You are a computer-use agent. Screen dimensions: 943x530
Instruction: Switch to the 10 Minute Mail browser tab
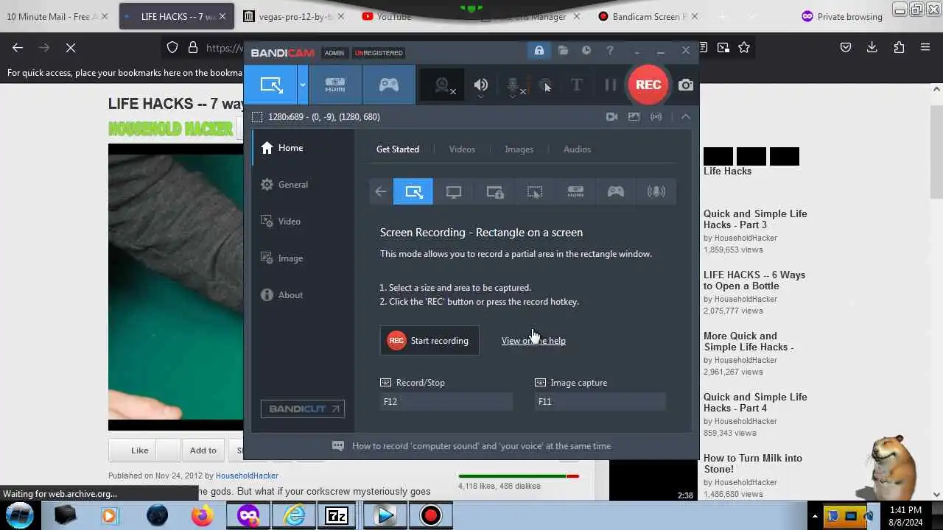[57, 16]
